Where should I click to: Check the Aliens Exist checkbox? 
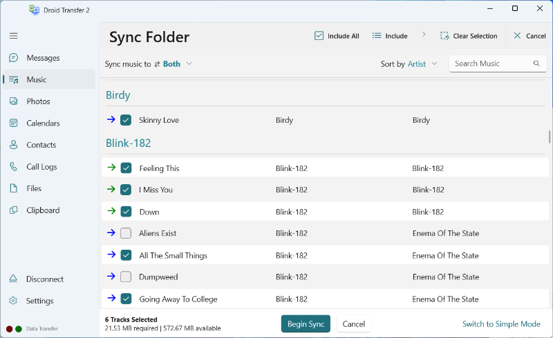(x=126, y=233)
